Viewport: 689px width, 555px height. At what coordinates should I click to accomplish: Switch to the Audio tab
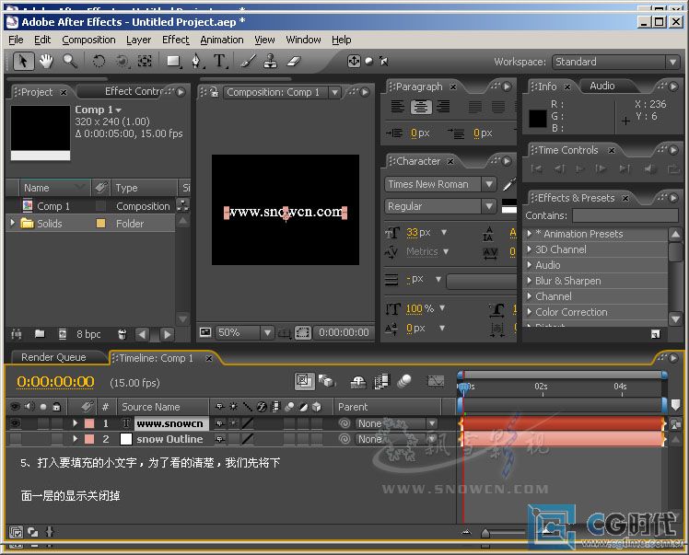602,87
